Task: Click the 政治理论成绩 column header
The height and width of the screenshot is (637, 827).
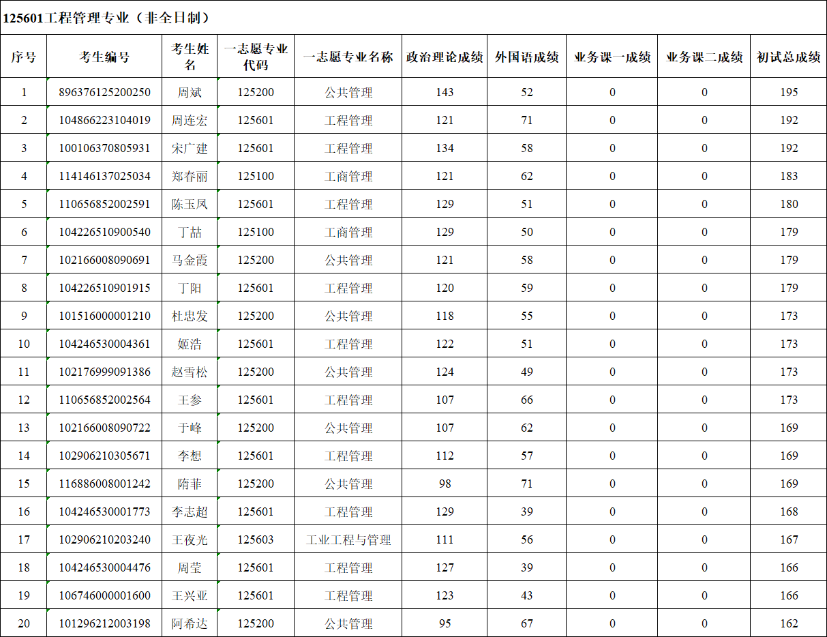Action: (445, 57)
